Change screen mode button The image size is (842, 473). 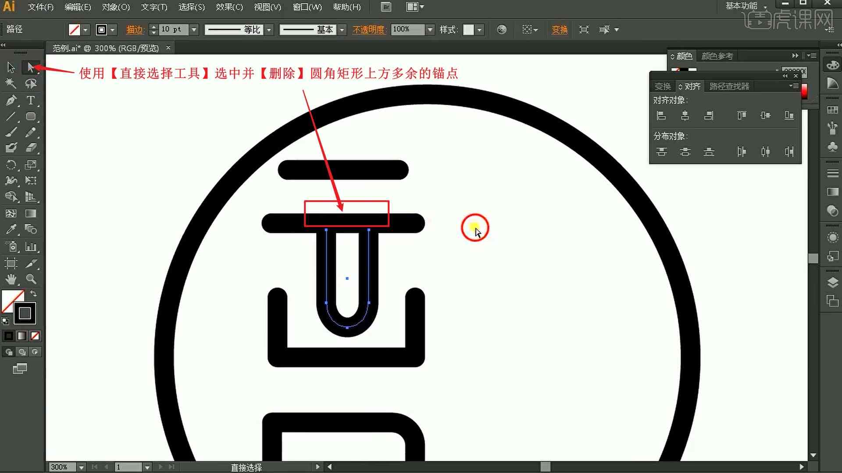click(x=20, y=369)
